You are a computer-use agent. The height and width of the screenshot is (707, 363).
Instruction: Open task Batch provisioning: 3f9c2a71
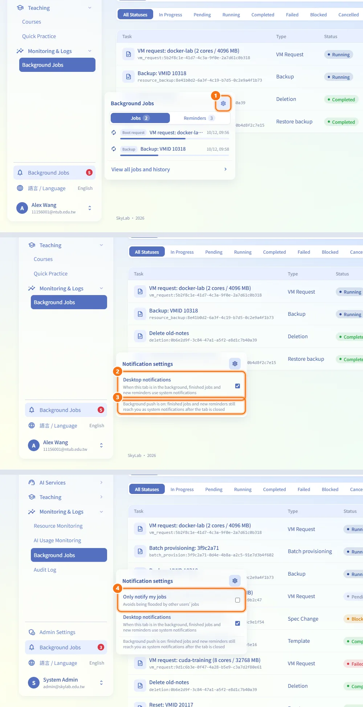[184, 548]
